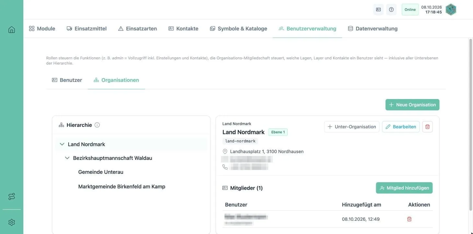Switch to the Benutzer sub-tab
The height and width of the screenshot is (234, 473).
pos(67,80)
